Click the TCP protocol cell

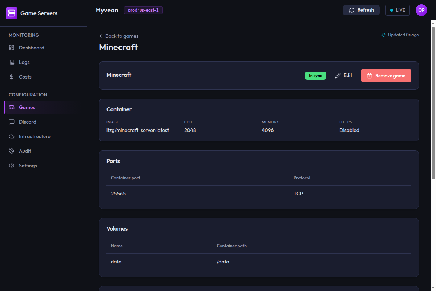[x=298, y=194]
